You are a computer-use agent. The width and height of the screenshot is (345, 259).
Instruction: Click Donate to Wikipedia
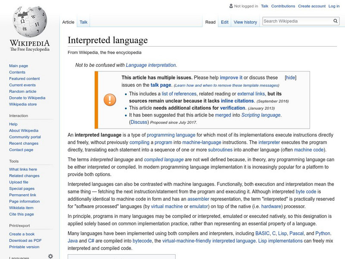click(27, 98)
